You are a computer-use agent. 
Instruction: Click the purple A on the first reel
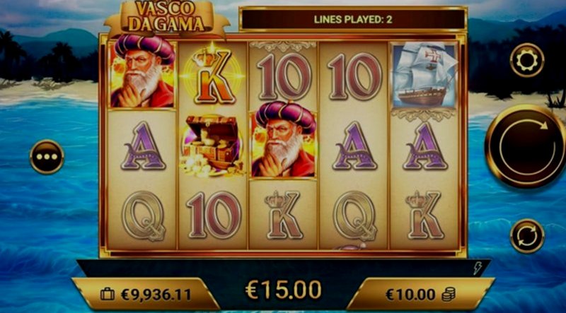(144, 146)
